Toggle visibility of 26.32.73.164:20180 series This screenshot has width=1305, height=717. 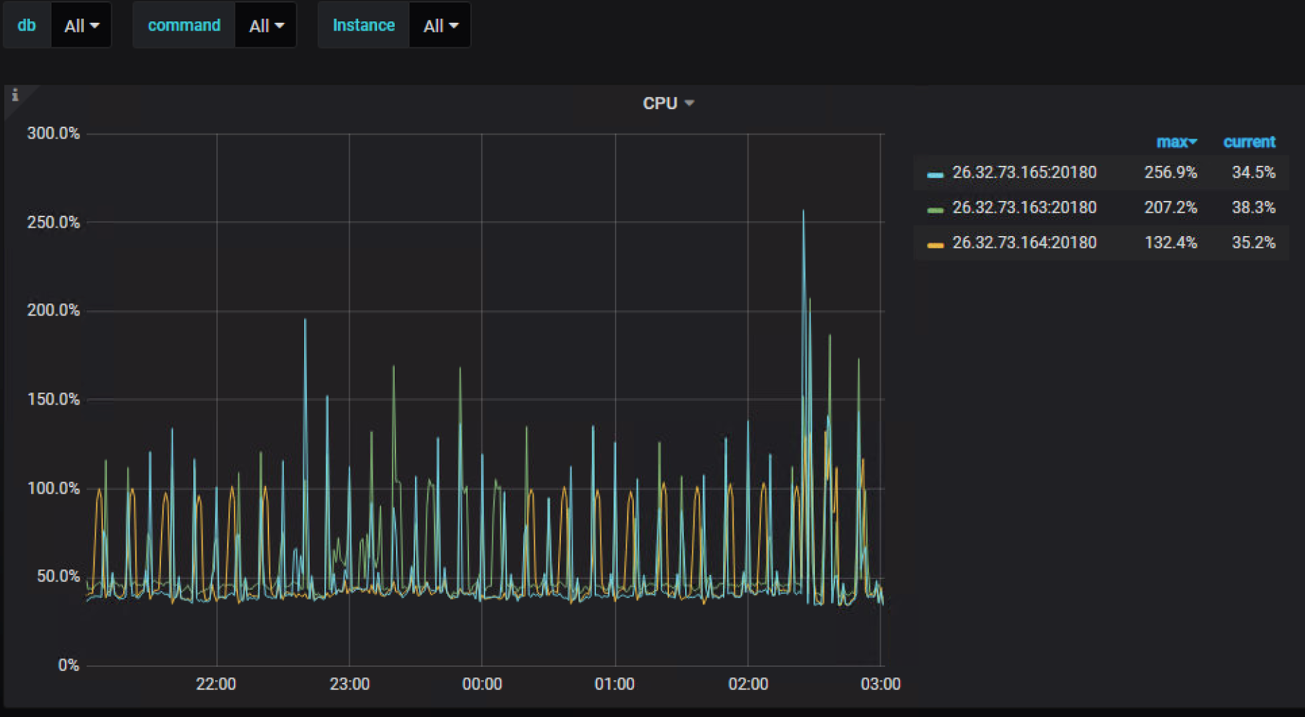[1024, 243]
